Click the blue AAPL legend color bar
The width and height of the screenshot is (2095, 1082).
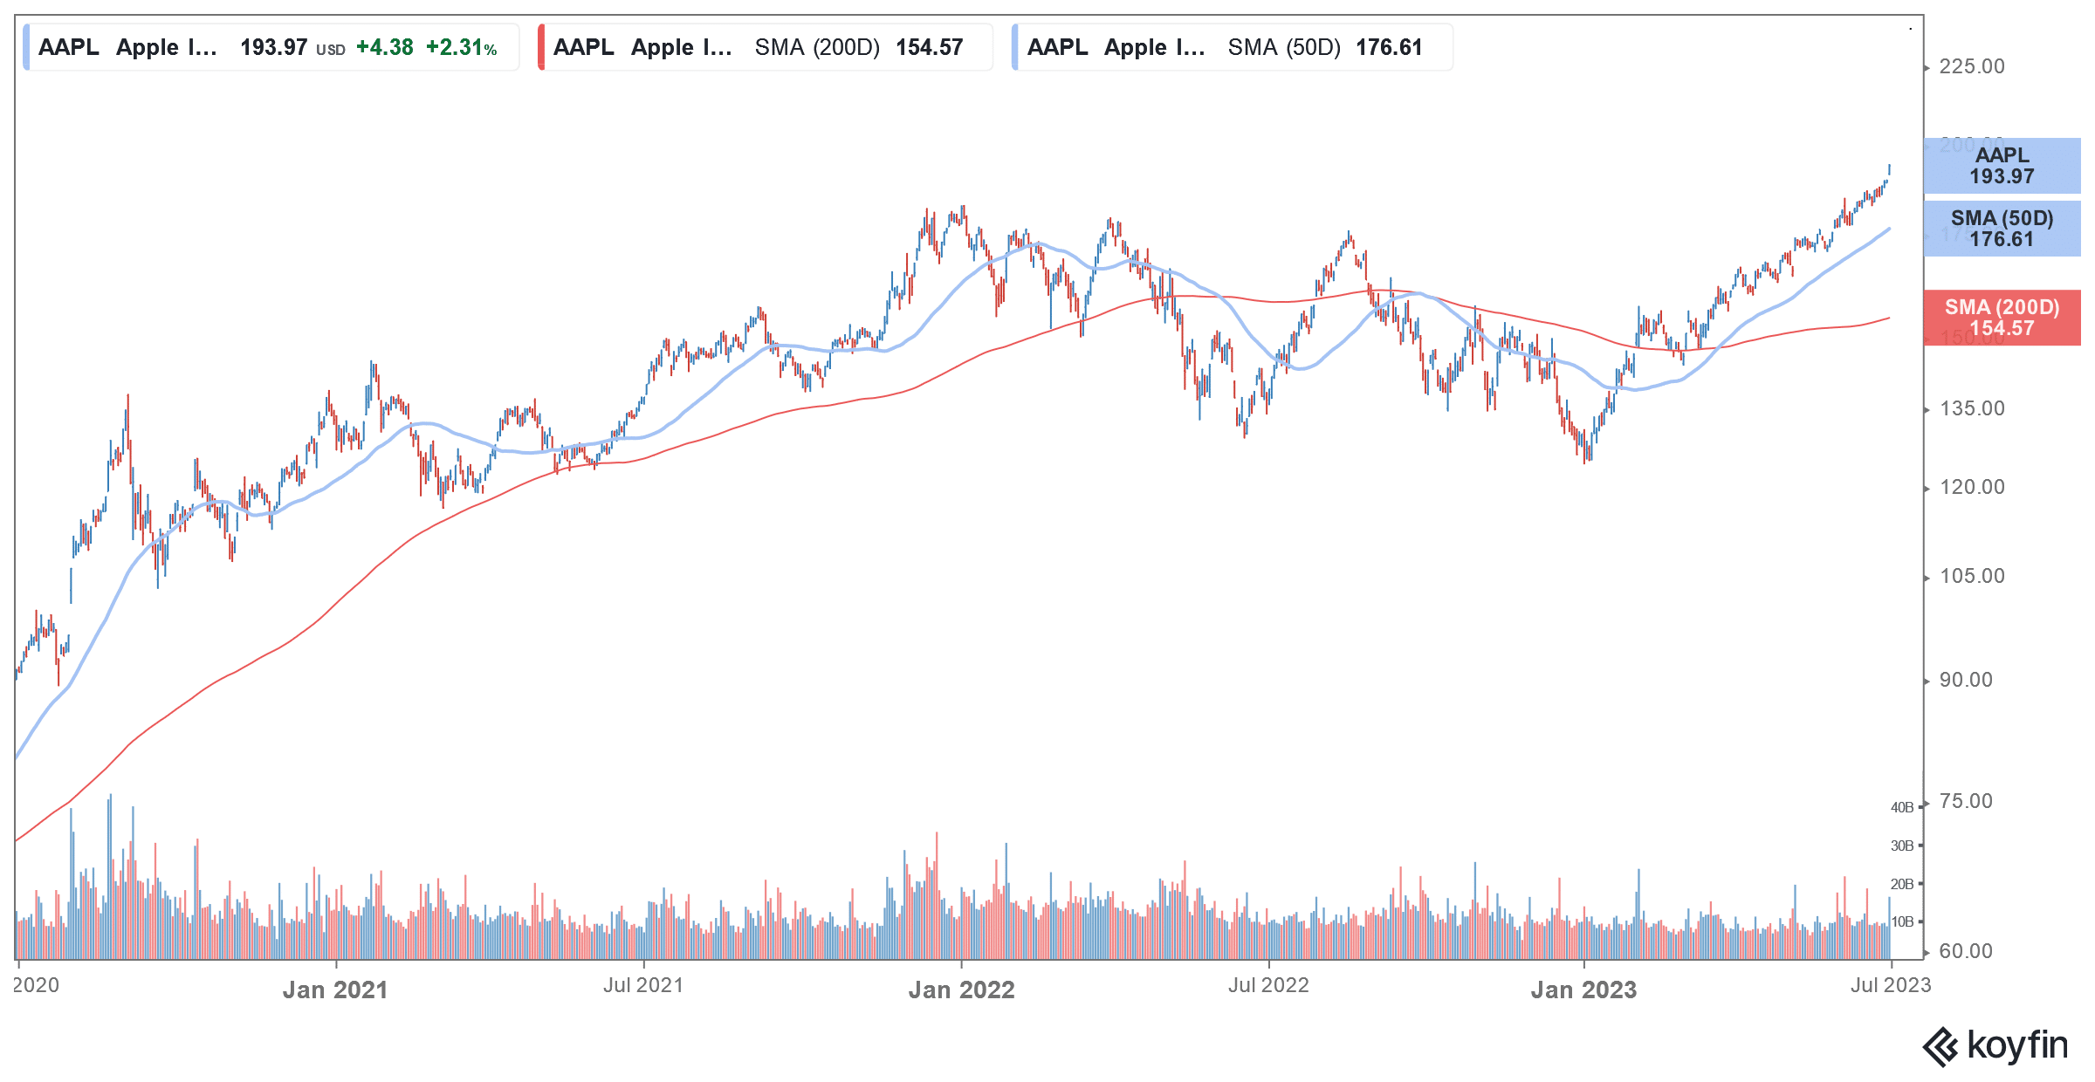(26, 47)
